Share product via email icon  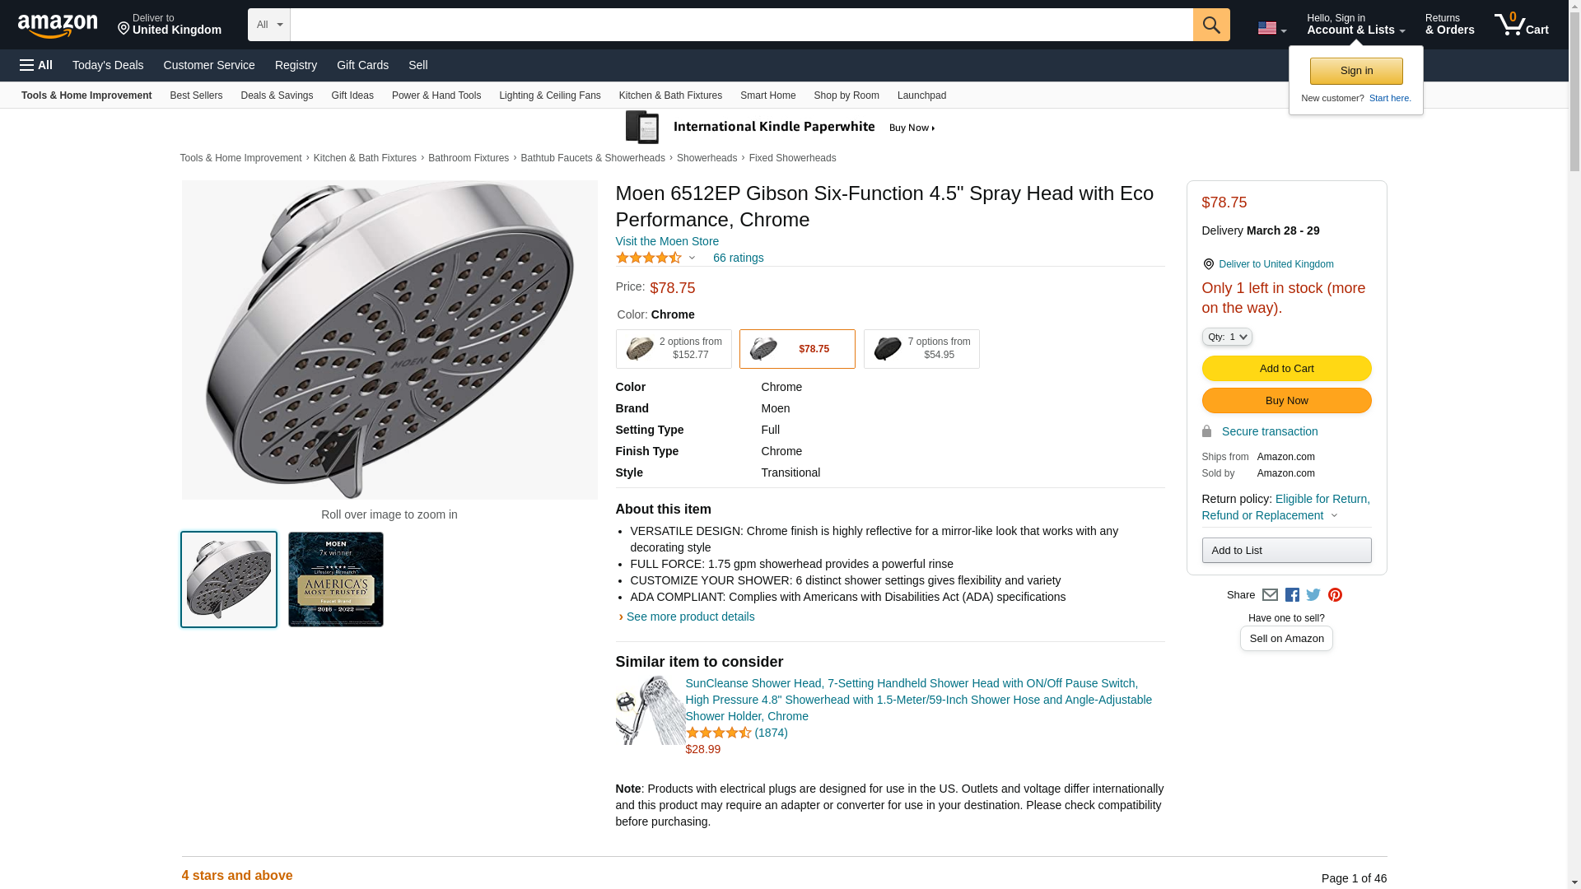coord(1270,595)
